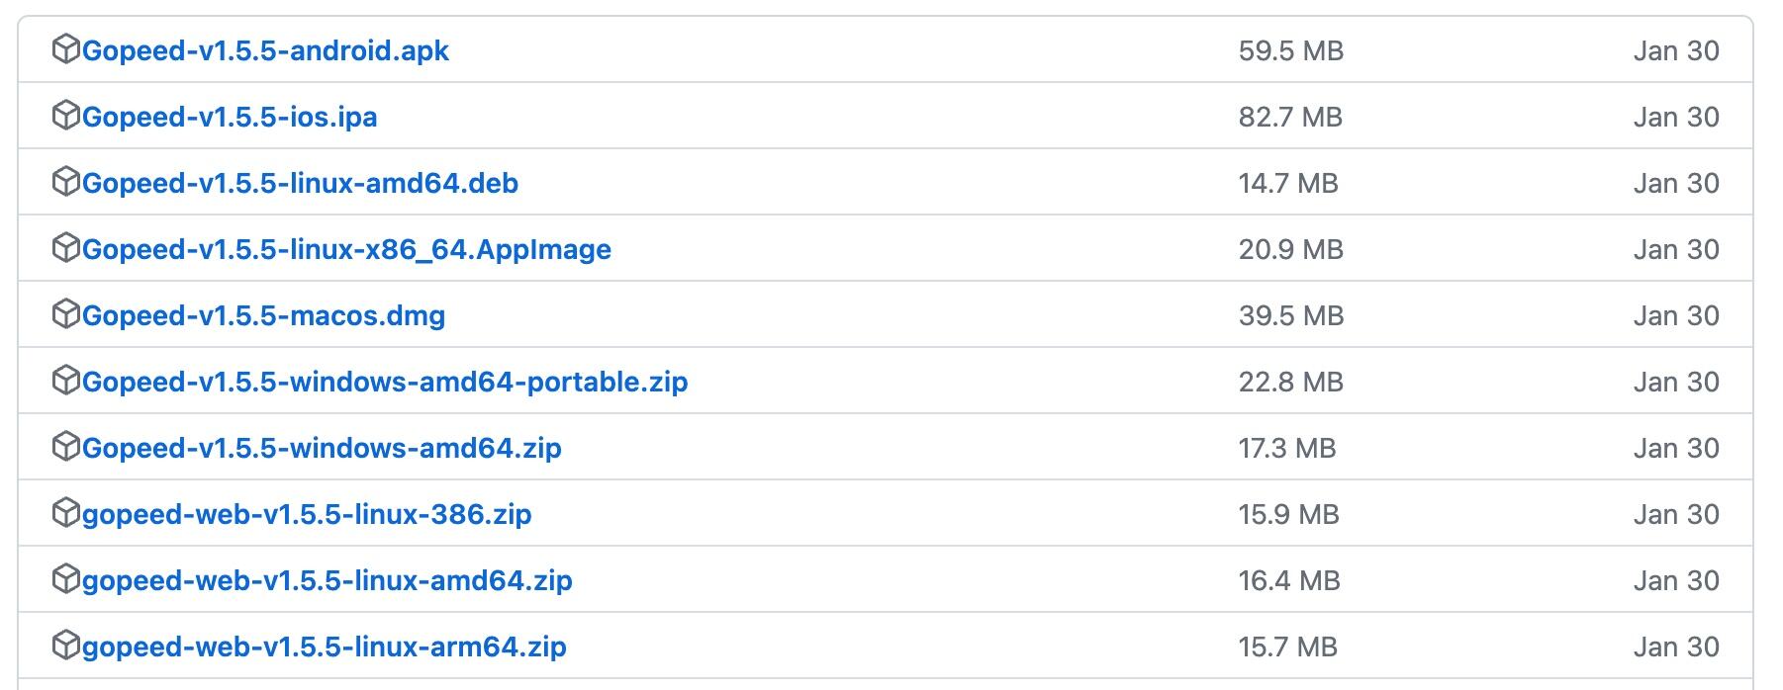Click package icon for windows-amd64-portable.zip
This screenshot has height=690, width=1783.
(x=65, y=380)
